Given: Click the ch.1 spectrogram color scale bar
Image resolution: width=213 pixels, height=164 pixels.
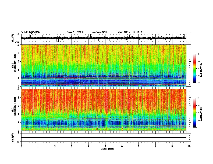Looking at the screenshot, I should 195,69.
